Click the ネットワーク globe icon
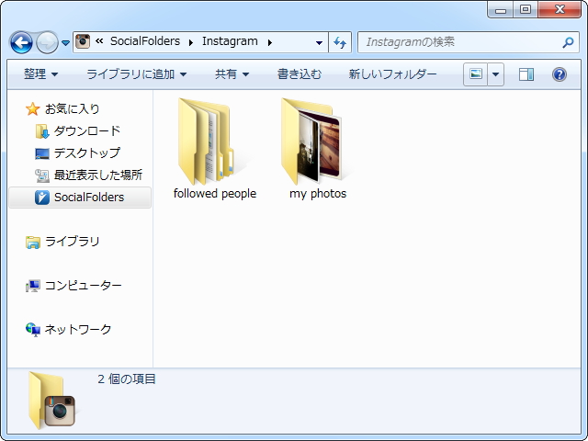This screenshot has width=588, height=441. [x=33, y=330]
